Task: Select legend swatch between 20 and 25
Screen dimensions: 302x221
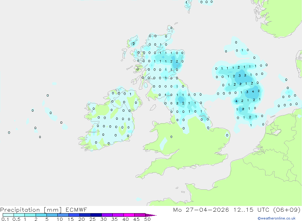Action: 85,215
